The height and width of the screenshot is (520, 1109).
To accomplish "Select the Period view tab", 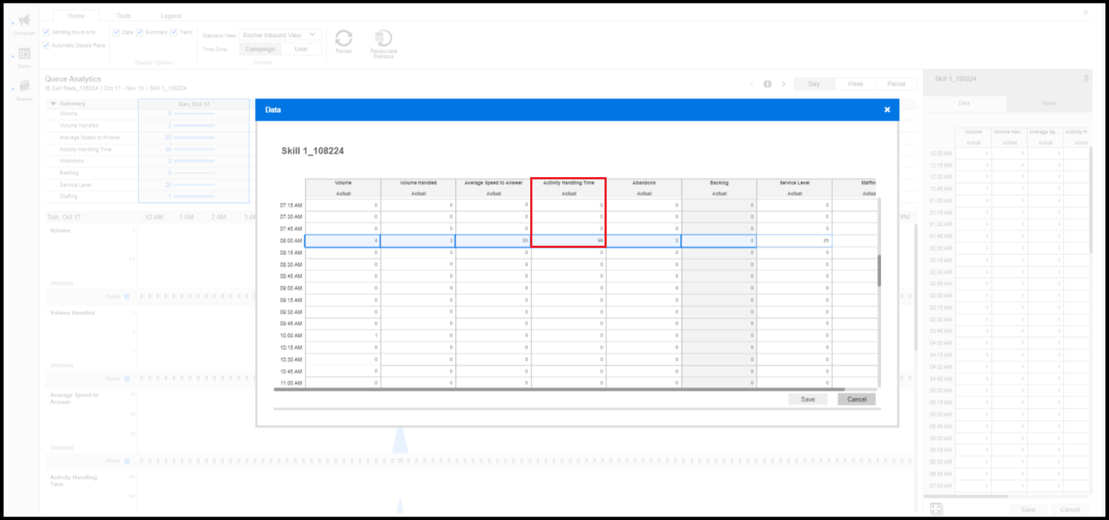I will 896,84.
